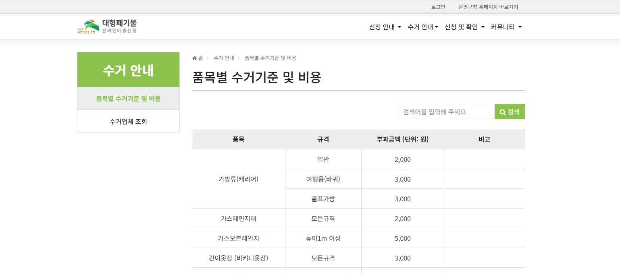The height and width of the screenshot is (275, 620).
Task: Open 은평구청 홈페이지 바로가기 link
Action: click(488, 7)
